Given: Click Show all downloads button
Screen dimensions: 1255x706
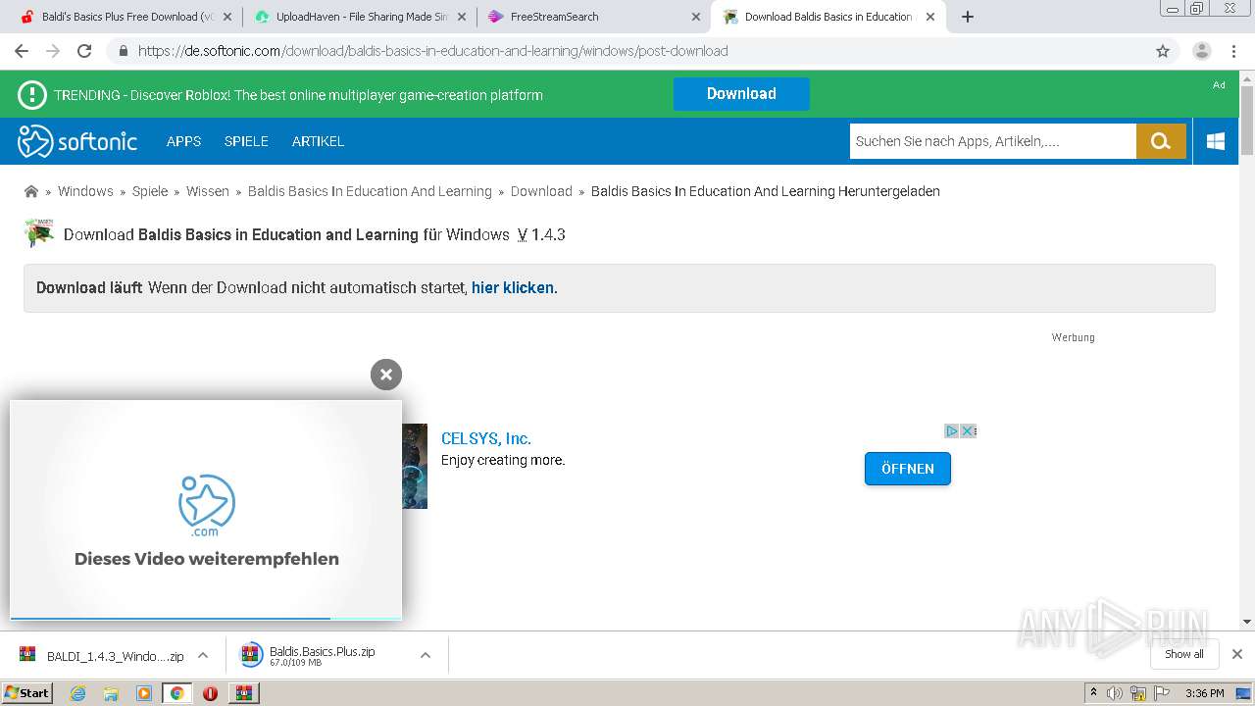Looking at the screenshot, I should (x=1184, y=654).
